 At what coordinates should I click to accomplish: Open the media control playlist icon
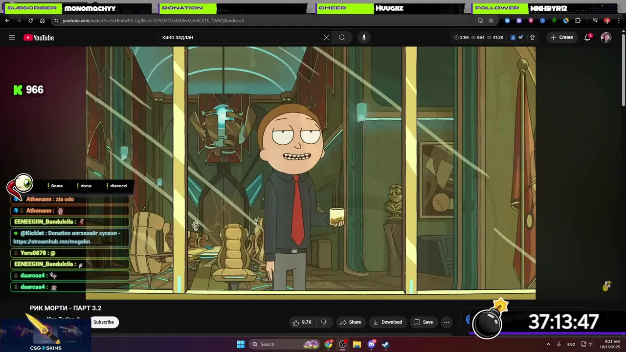click(x=595, y=21)
